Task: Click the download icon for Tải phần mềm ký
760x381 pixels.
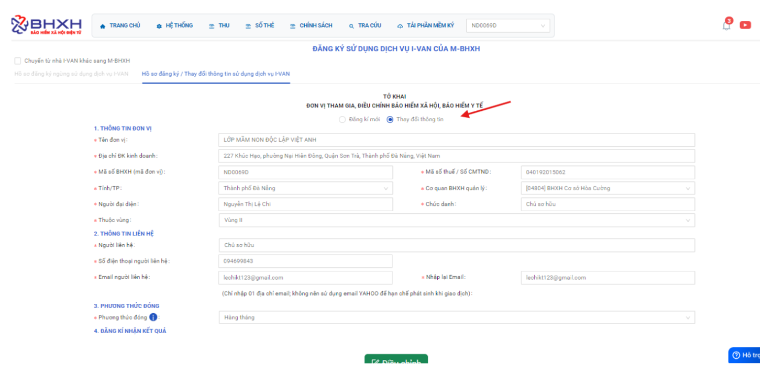Action: point(400,26)
